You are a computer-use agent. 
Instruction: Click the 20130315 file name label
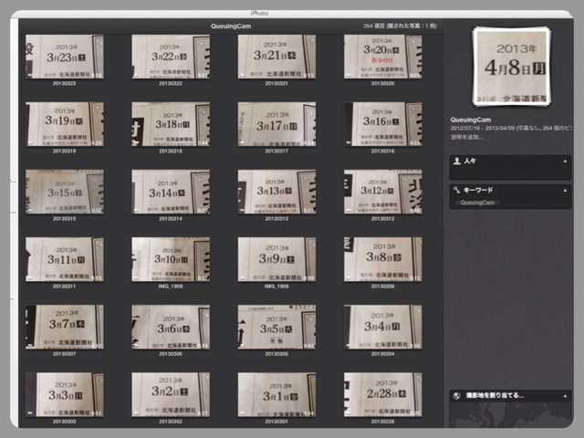point(65,219)
